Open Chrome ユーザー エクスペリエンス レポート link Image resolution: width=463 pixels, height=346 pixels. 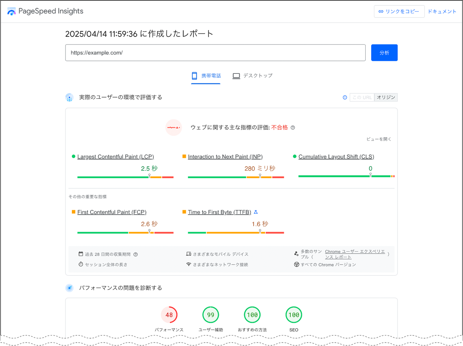point(355,254)
